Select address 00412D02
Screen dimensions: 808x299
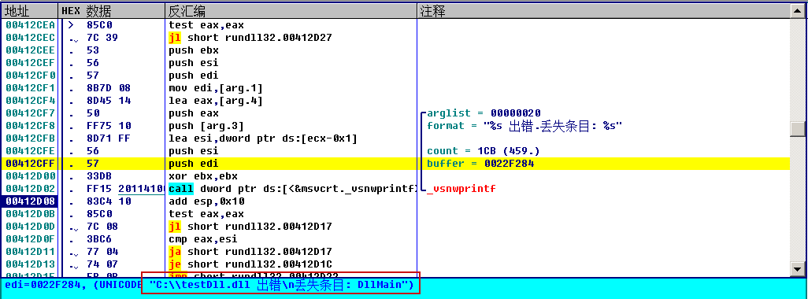(x=31, y=189)
